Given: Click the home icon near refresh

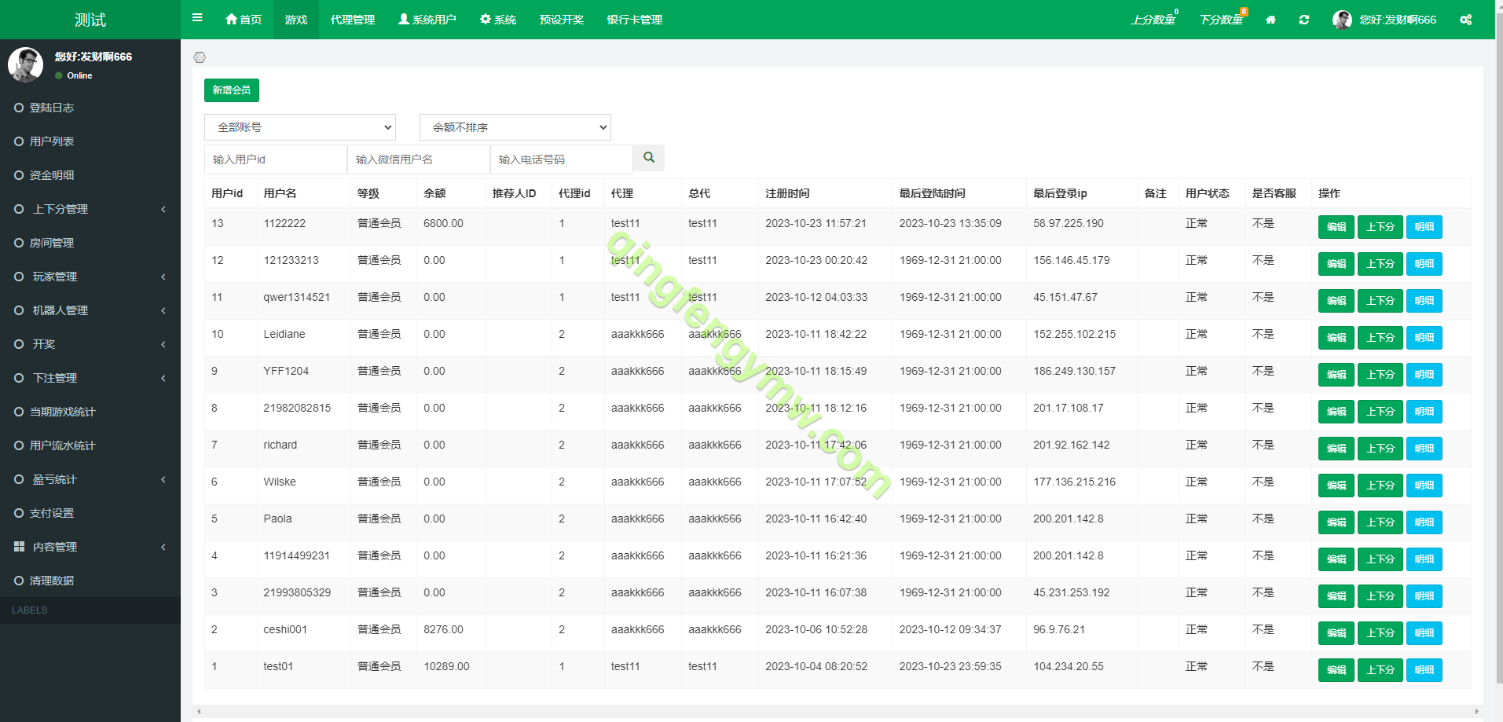Looking at the screenshot, I should point(1270,20).
